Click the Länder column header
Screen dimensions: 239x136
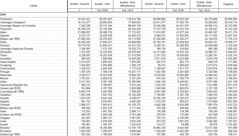tap(33, 6)
